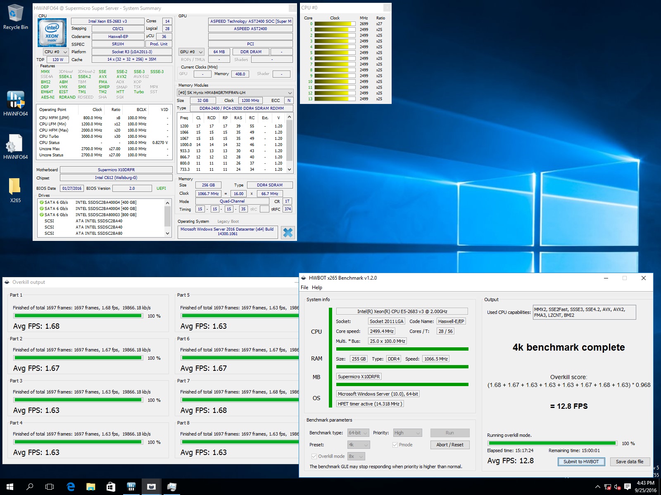661x495 pixels.
Task: Open the Priority High dropdown
Action: [407, 433]
